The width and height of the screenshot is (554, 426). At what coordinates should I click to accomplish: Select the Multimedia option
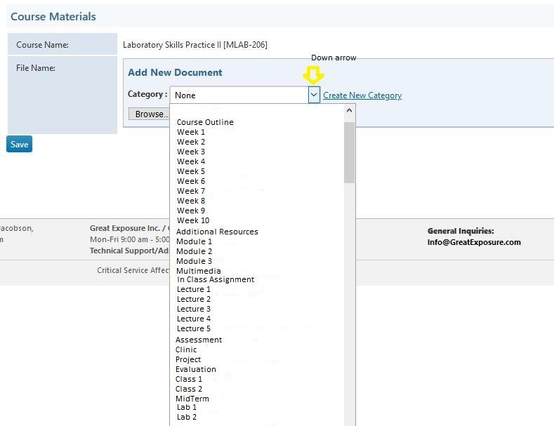coord(198,271)
